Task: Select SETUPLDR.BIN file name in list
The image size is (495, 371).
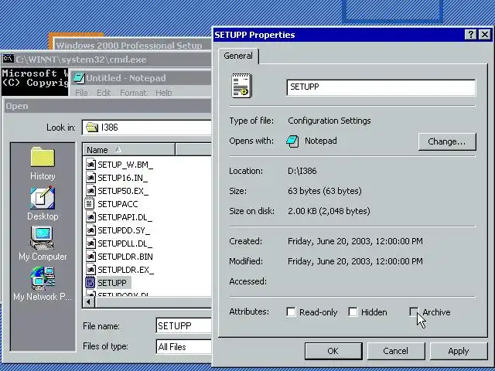Action: click(125, 257)
